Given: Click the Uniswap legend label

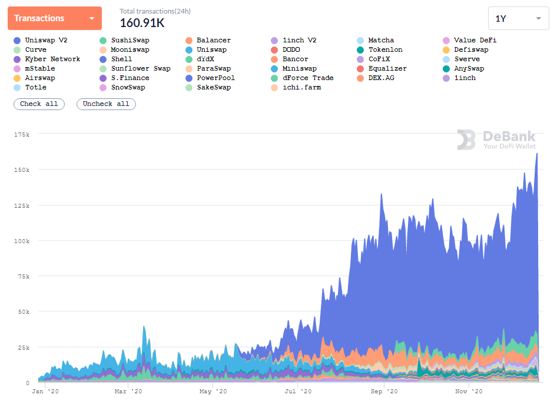Looking at the screenshot, I should (211, 50).
